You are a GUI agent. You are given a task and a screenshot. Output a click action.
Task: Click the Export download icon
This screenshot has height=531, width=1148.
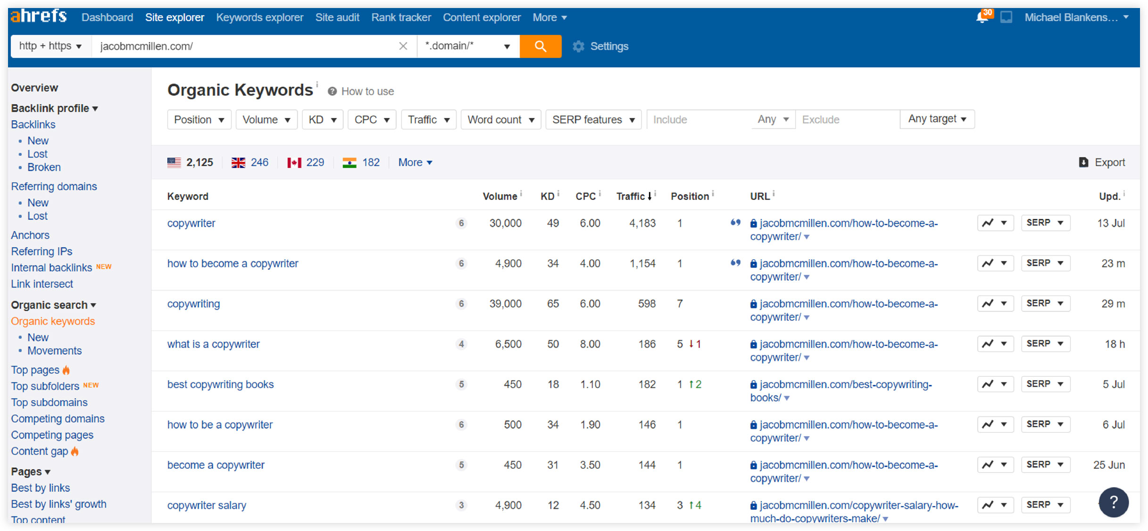click(1083, 163)
